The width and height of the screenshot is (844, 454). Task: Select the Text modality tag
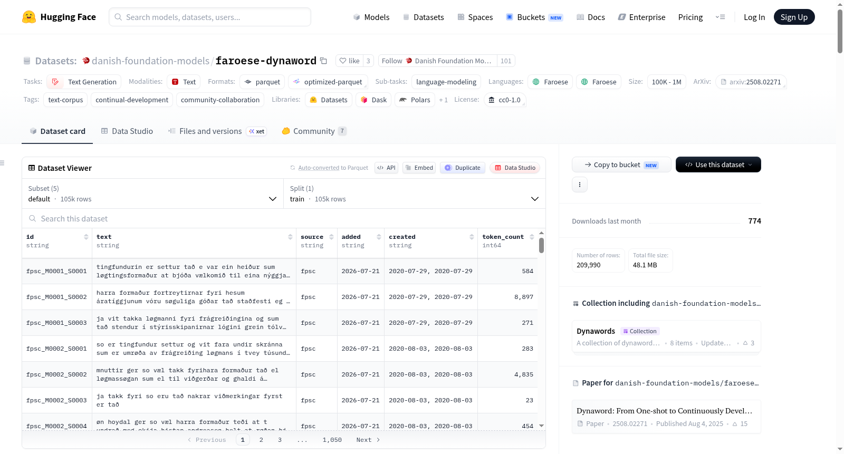(x=184, y=82)
